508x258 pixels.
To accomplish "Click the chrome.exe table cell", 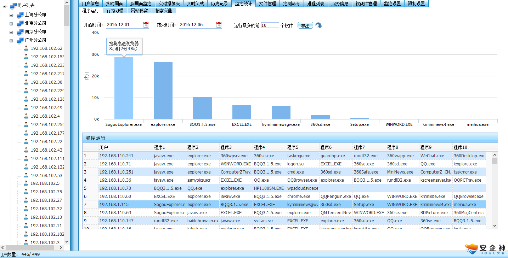I will point(303,196).
